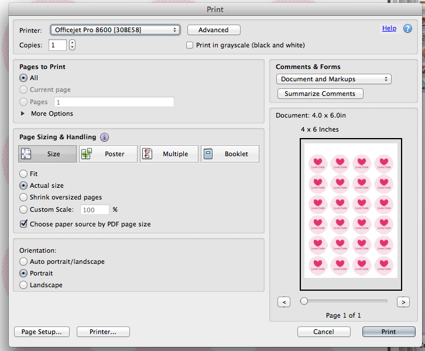
Task: Go to next preview page arrow
Action: 403,302
